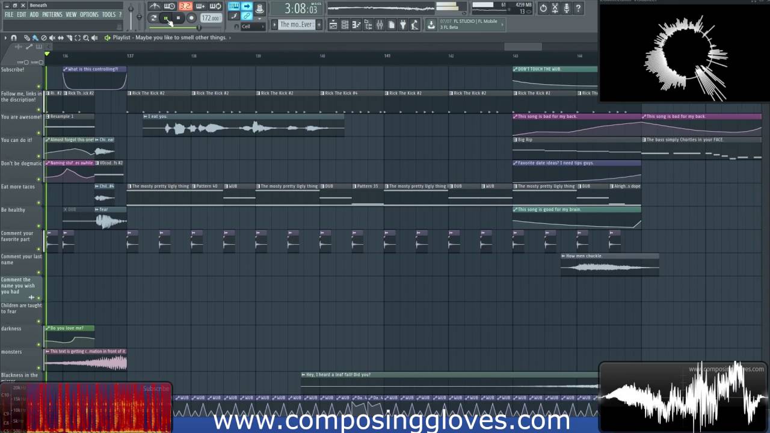Click the previous pattern arrow beside the pattern selector
This screenshot has width=770, height=433.
[x=274, y=25]
